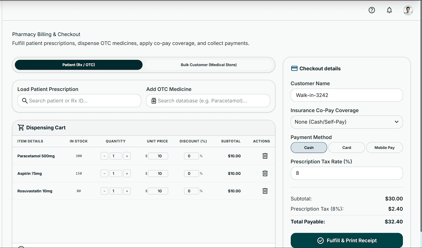422x248 pixels.
Task: Delete Paracetamol 500mg from cart
Action: [x=265, y=156]
